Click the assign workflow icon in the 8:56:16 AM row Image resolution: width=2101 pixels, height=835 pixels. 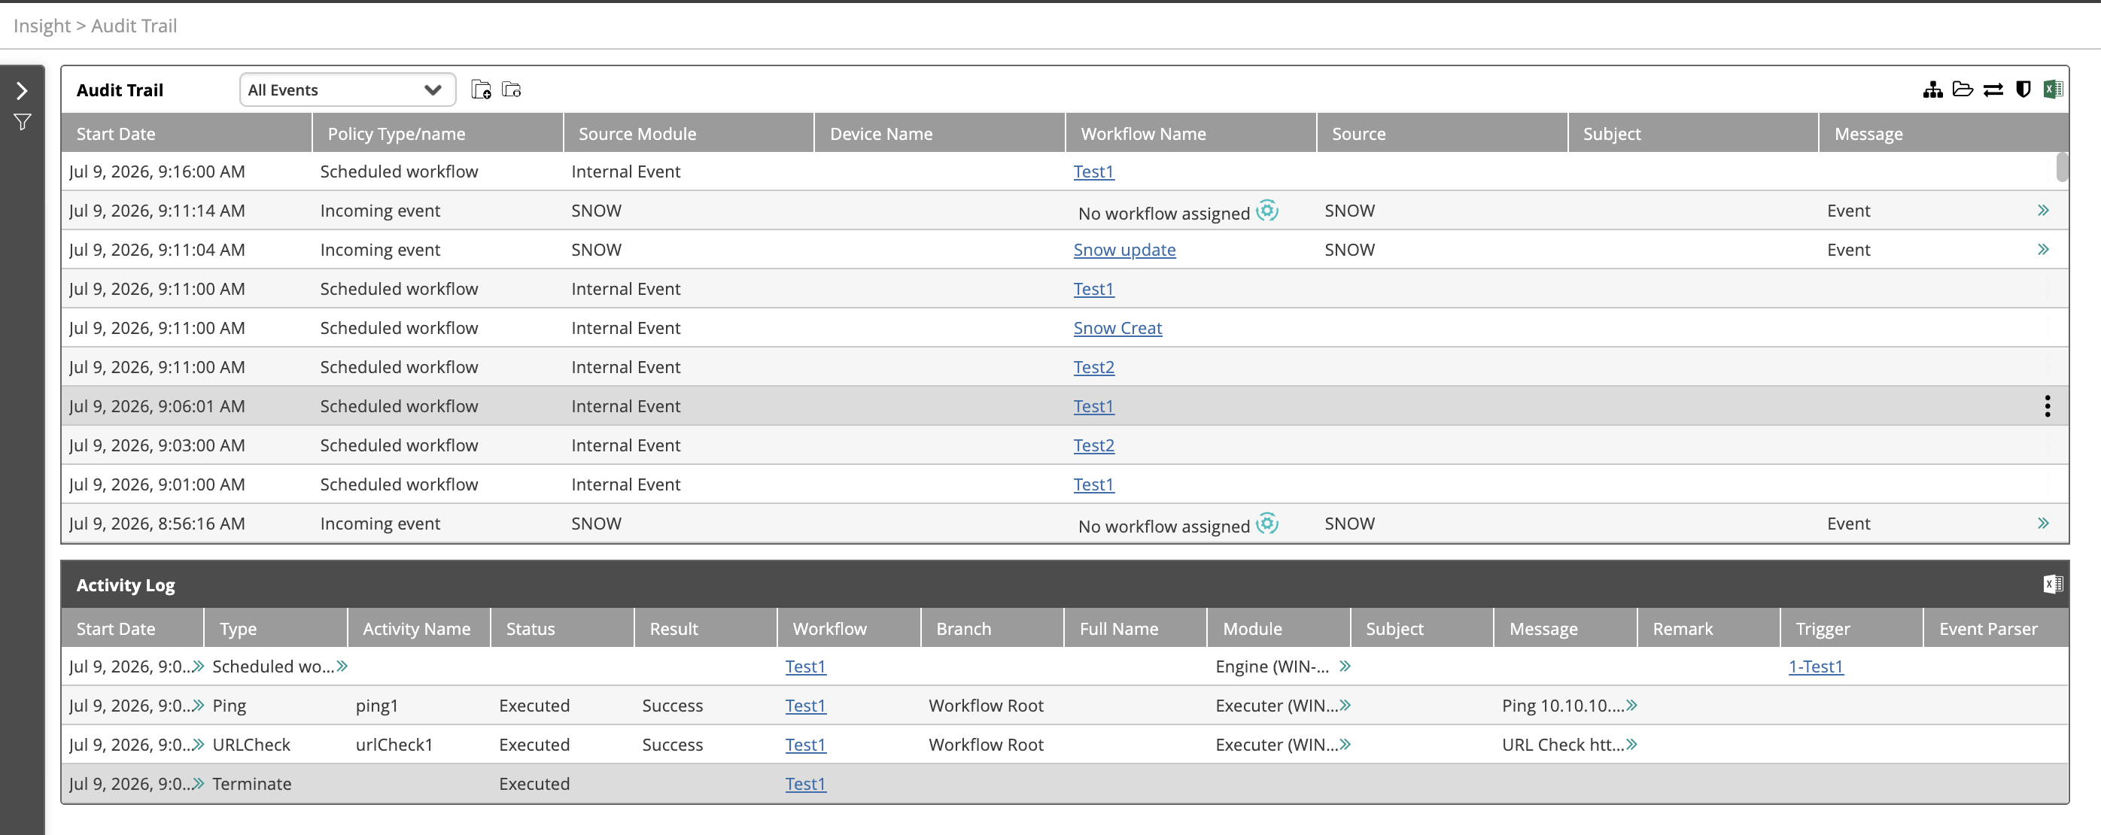[1266, 524]
